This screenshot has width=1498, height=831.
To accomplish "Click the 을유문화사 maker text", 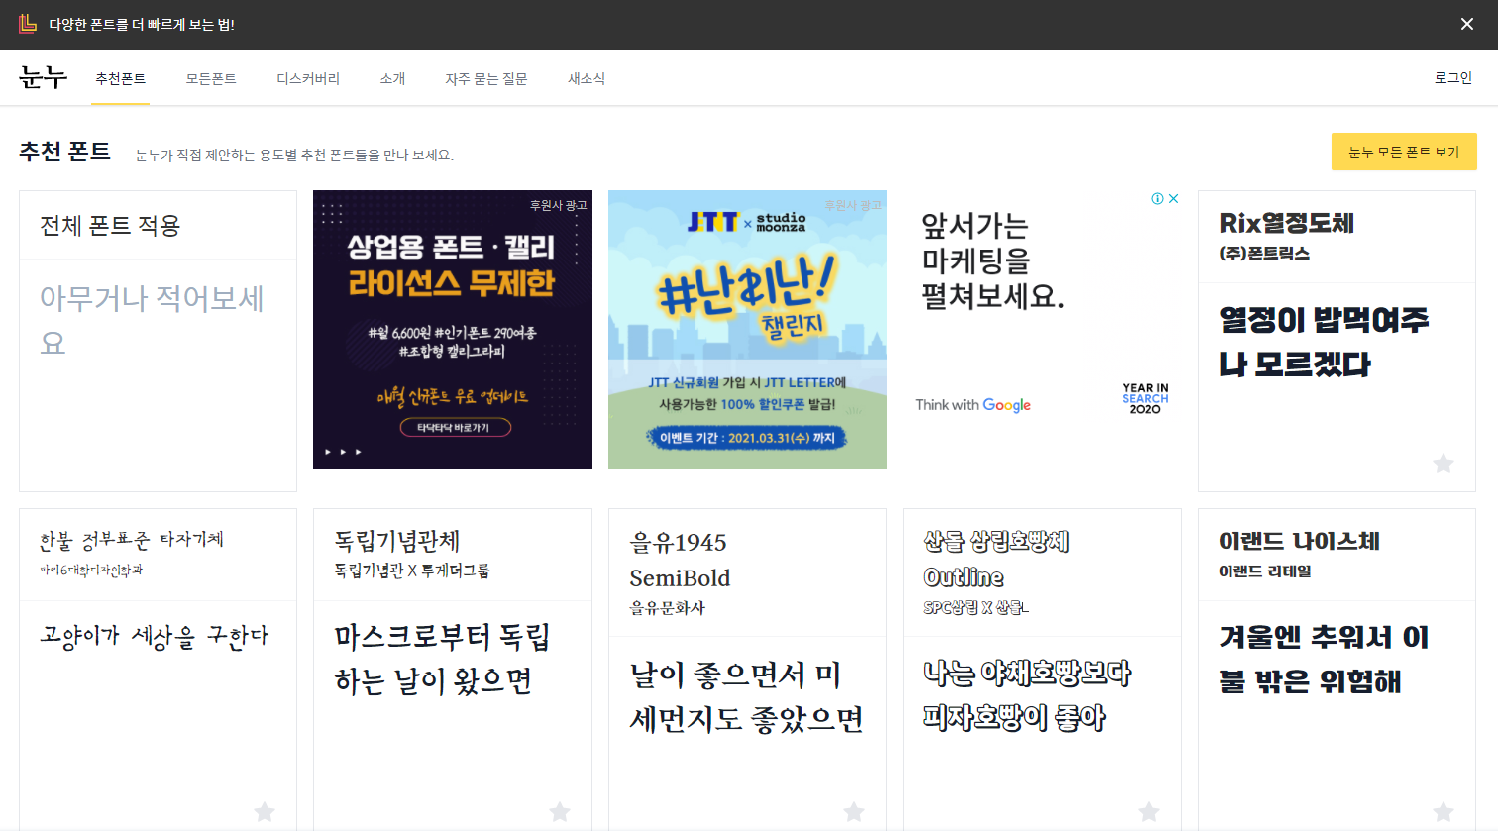I will [667, 608].
